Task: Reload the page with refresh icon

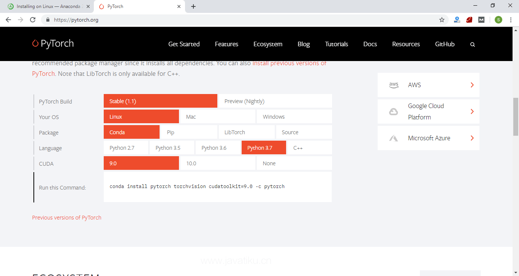Action: point(33,20)
